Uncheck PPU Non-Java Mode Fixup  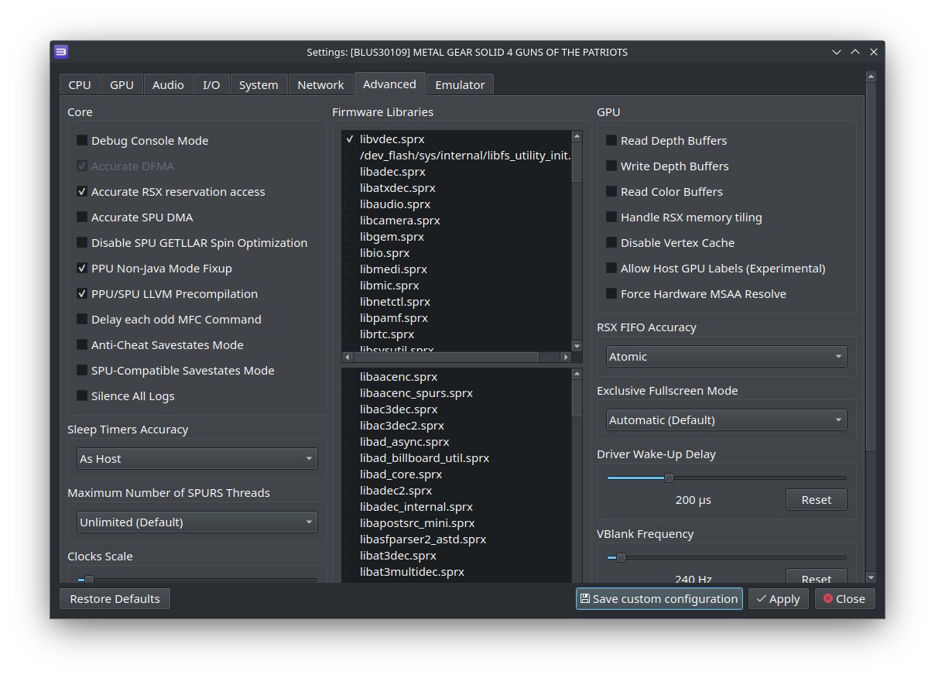tap(81, 268)
